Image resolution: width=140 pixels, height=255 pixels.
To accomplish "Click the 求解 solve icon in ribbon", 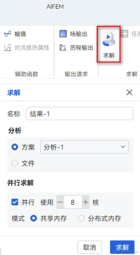I will pyautogui.click(x=109, y=44).
